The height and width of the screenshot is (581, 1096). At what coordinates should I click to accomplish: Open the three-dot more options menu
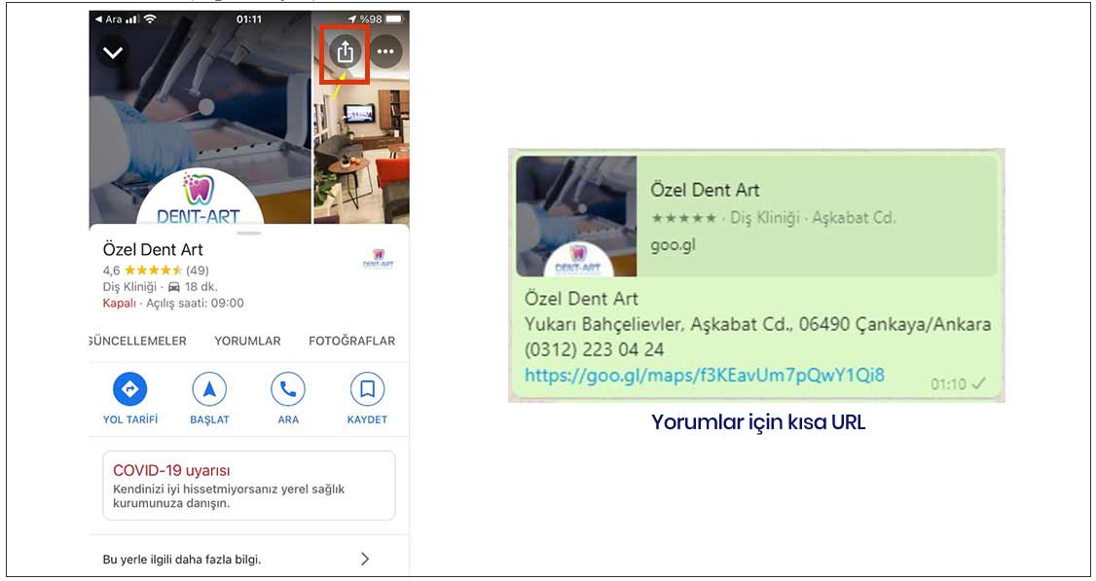tap(385, 51)
